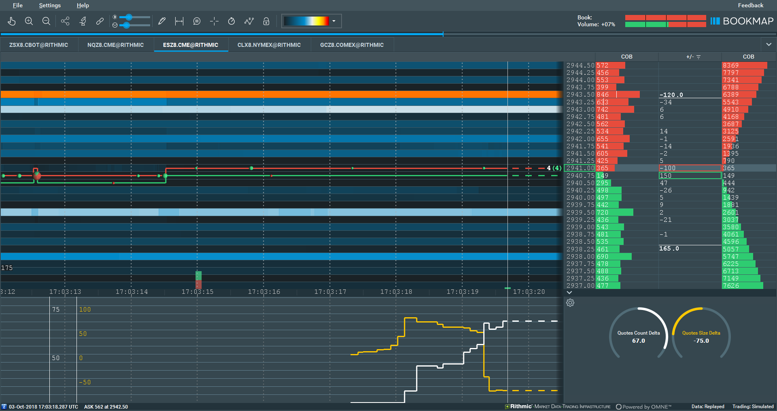Collapse the order book panel via its chevron
Screen dimensions: 777x411
click(569, 293)
